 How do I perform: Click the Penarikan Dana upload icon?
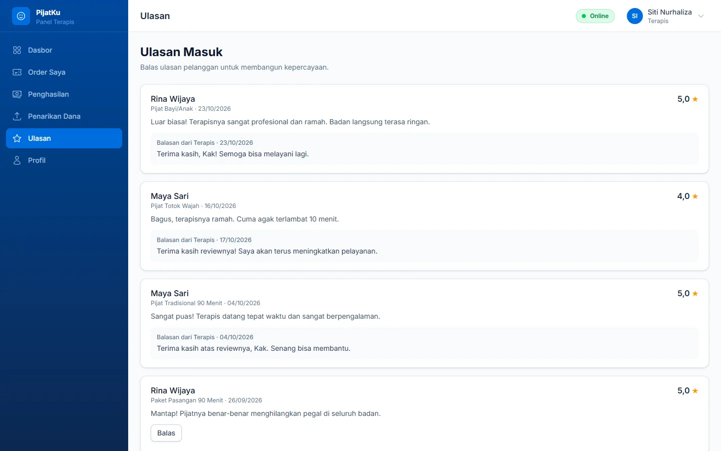point(17,116)
